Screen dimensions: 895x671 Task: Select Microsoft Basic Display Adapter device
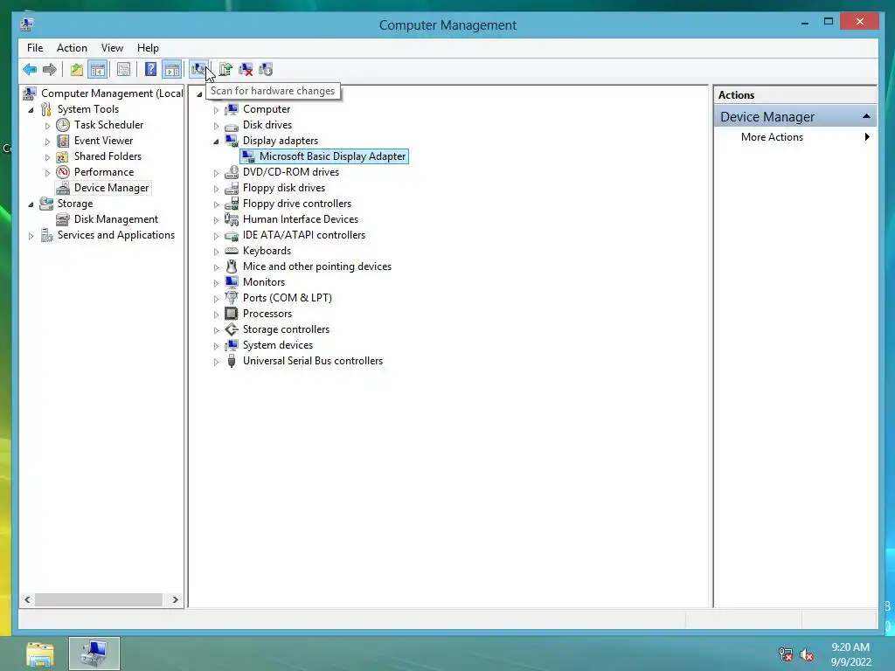(332, 156)
